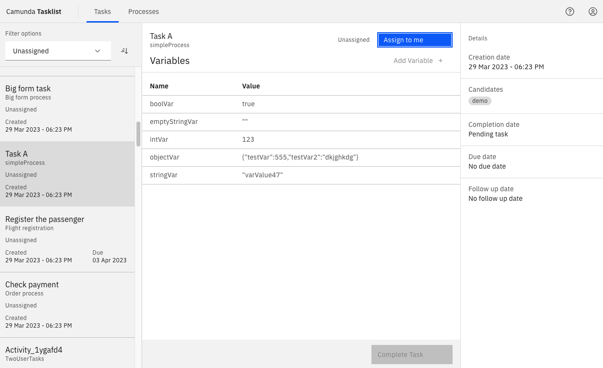Select the Activity_1ygafd4 task
The width and height of the screenshot is (603, 368).
click(x=67, y=353)
